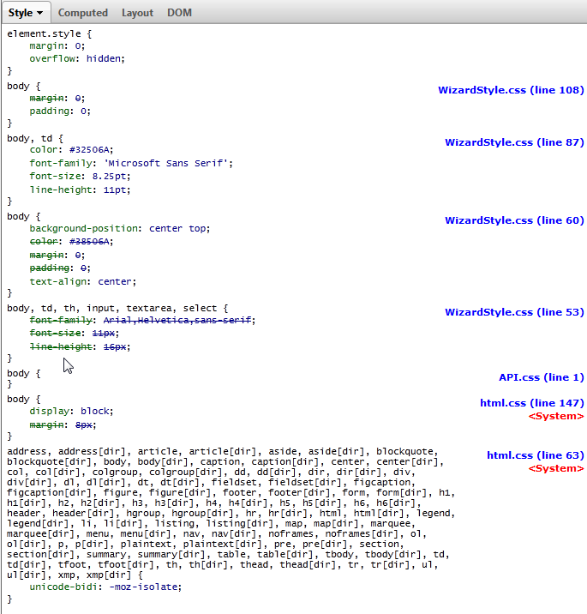Open WizardStyle.css (line 108) source link
The height and width of the screenshot is (614, 587).
(511, 90)
